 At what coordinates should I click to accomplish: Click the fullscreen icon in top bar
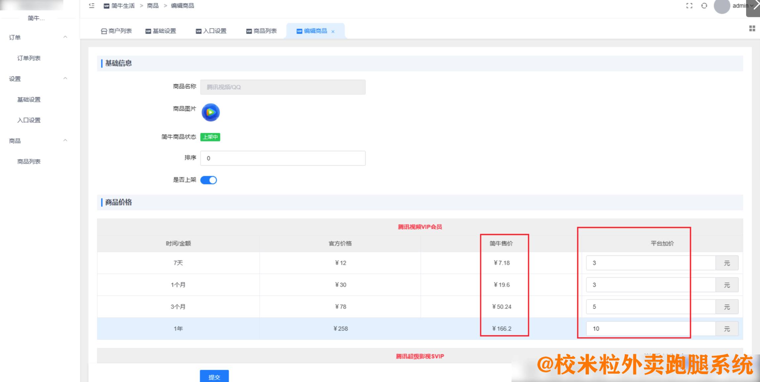point(689,6)
